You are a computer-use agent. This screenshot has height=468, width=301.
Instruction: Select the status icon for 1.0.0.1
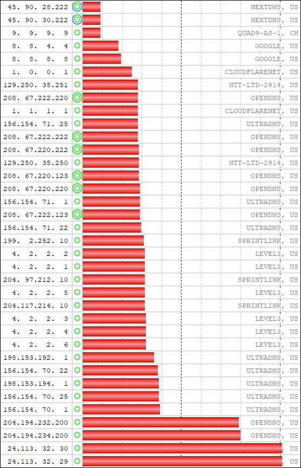[77, 71]
